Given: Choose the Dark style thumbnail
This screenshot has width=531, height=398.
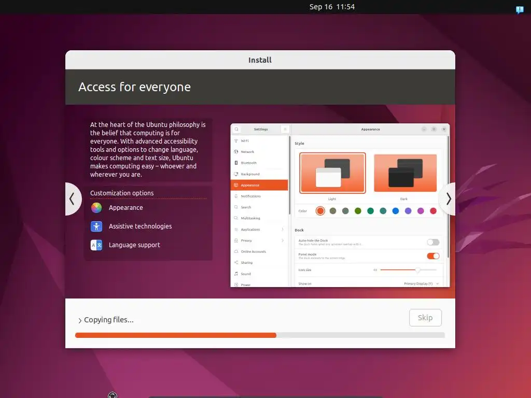Looking at the screenshot, I should coord(405,173).
